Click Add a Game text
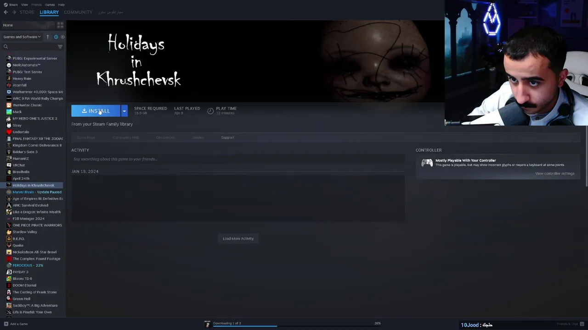 point(19,324)
